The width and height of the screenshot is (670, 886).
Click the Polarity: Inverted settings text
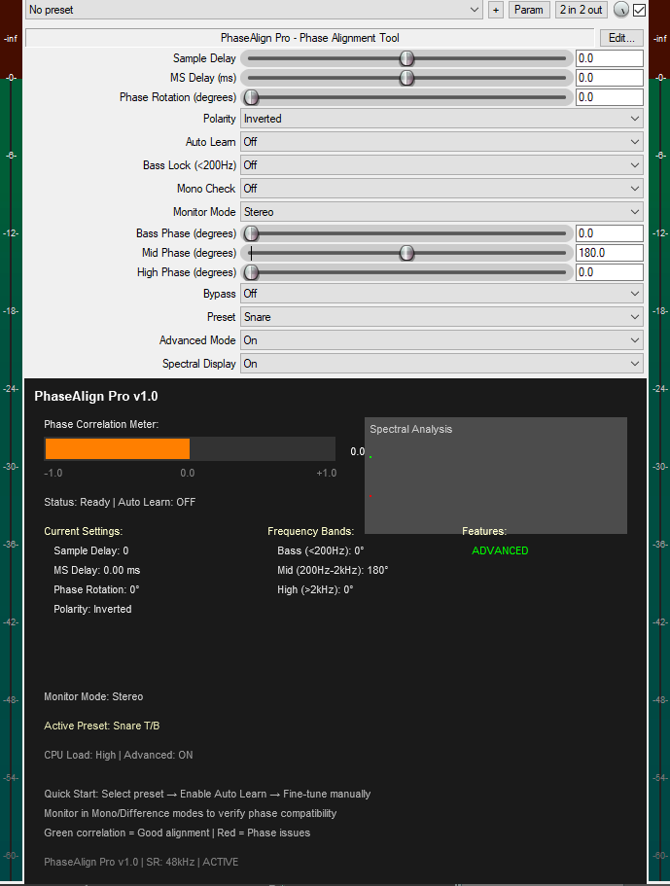[x=92, y=609]
